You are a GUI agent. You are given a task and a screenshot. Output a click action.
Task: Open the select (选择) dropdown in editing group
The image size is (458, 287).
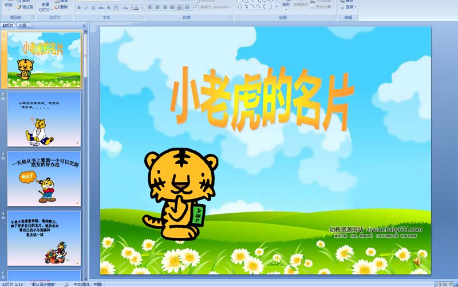point(349,7)
